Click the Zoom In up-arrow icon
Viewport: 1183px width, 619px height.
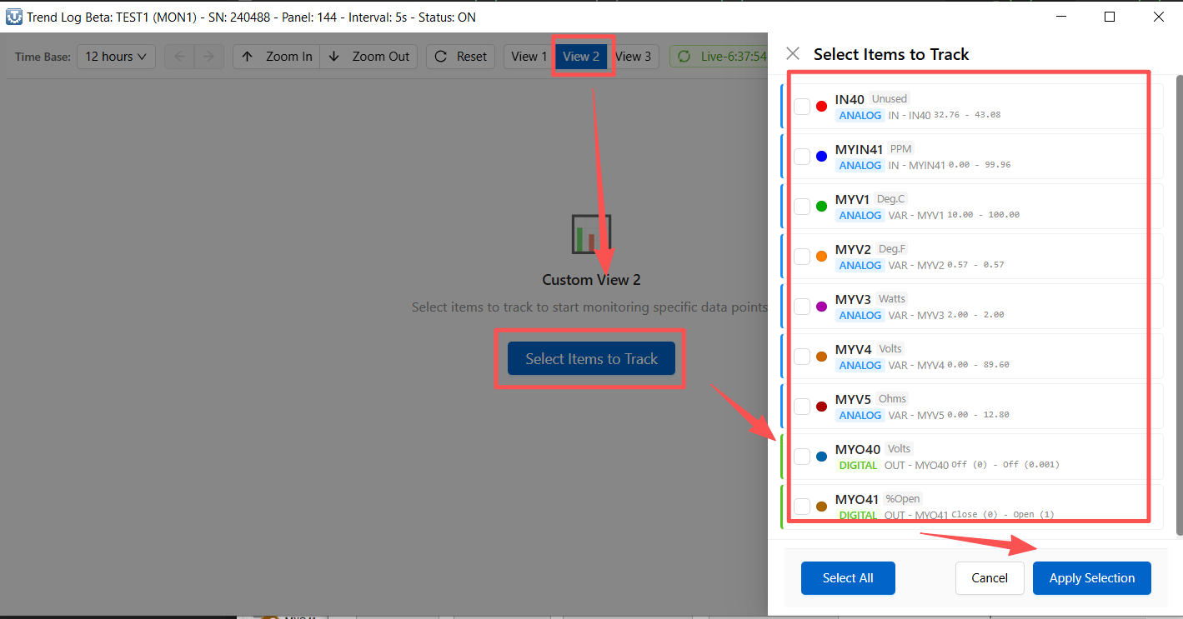[x=247, y=57]
